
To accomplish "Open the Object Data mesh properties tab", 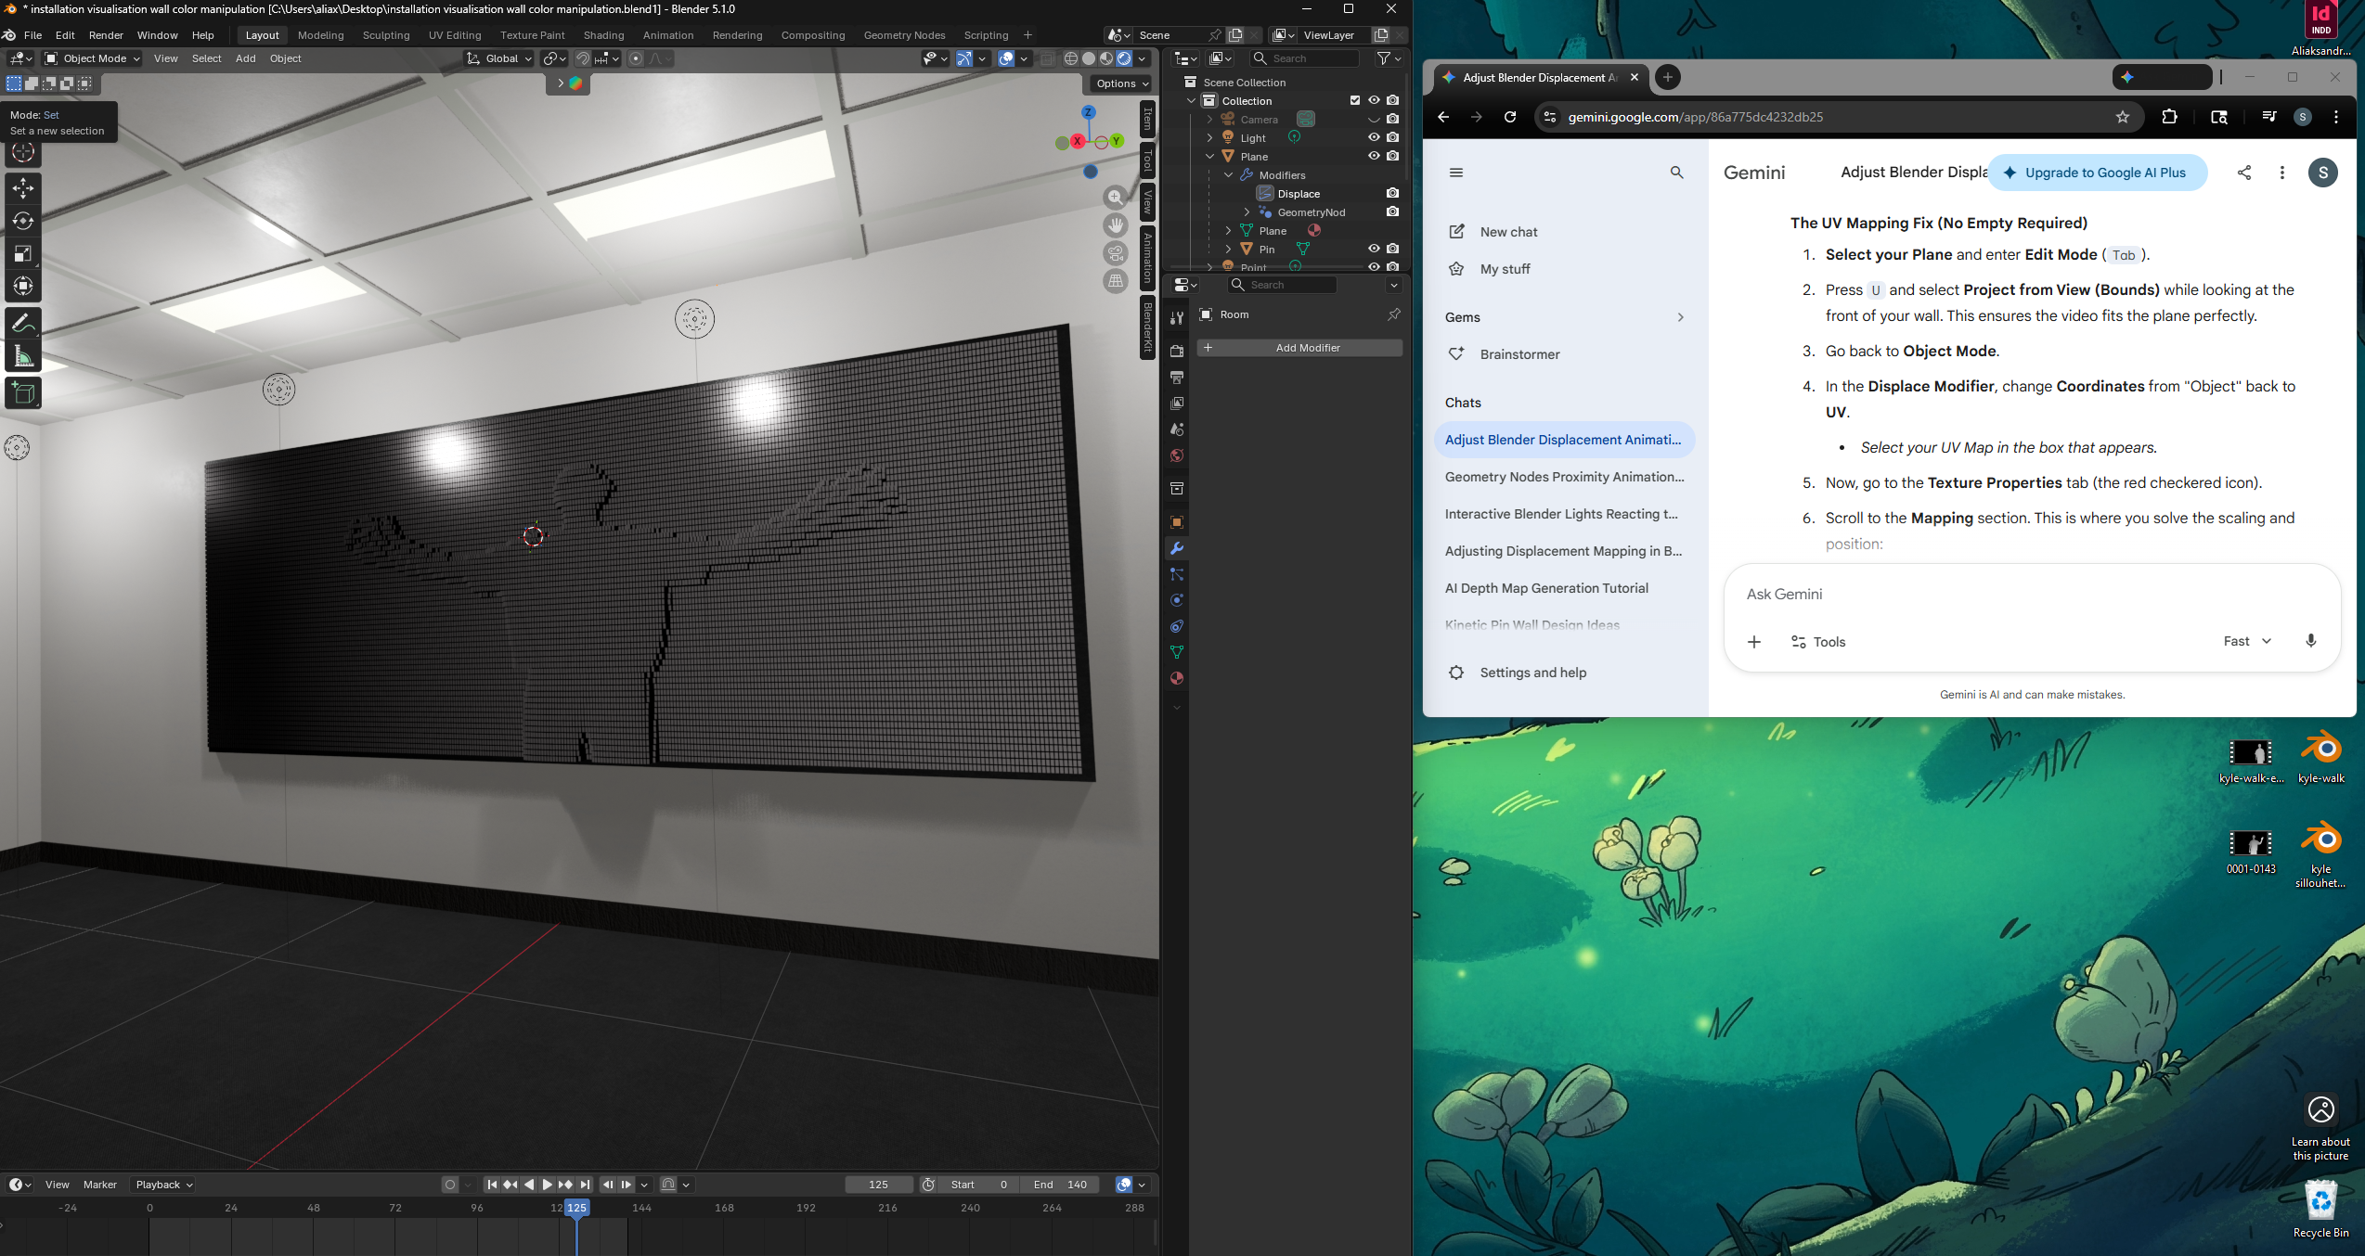I will click(1177, 652).
